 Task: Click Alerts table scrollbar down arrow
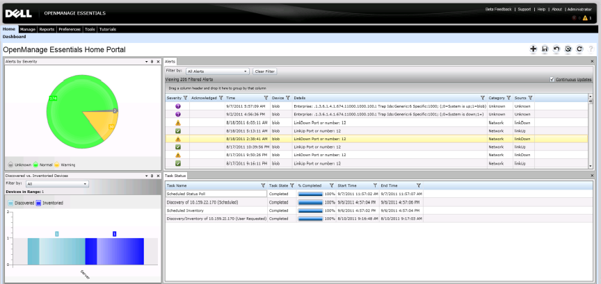tap(590, 166)
